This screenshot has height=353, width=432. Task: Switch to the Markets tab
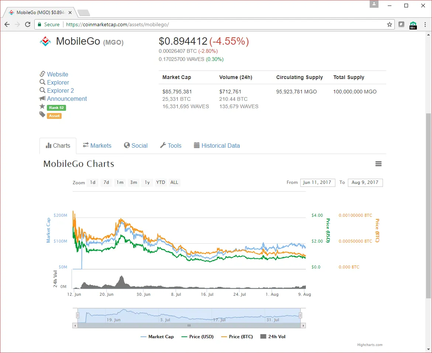(x=97, y=145)
